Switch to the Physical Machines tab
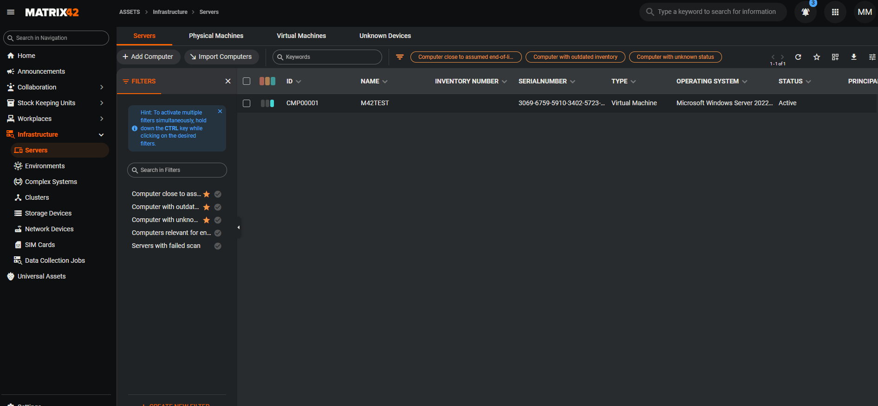 pyautogui.click(x=216, y=36)
